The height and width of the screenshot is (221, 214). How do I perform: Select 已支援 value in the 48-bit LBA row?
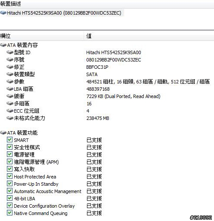coord(94,199)
